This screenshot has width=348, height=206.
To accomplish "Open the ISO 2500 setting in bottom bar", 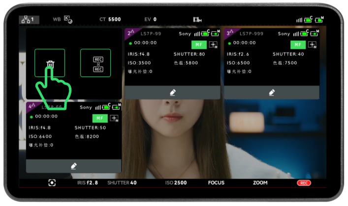I will pos(176,183).
